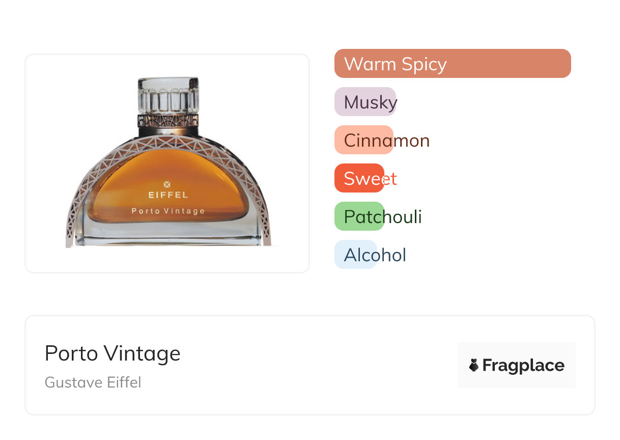Select the Musky accord bar
Screen dimensions: 620x440
click(x=365, y=102)
